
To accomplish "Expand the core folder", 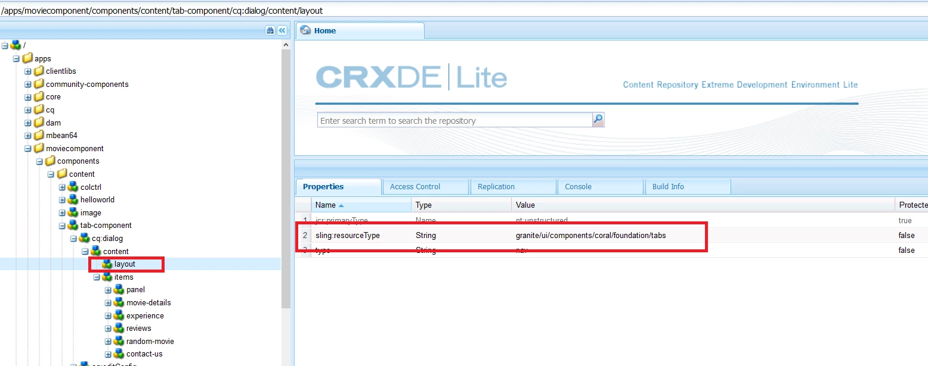I will click(x=28, y=97).
